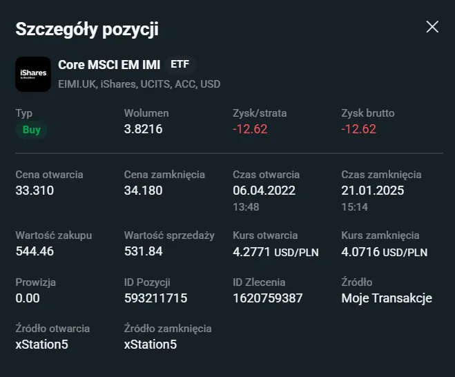Click the ETF badge next to instrument name
This screenshot has height=377, width=455.
[x=180, y=65]
